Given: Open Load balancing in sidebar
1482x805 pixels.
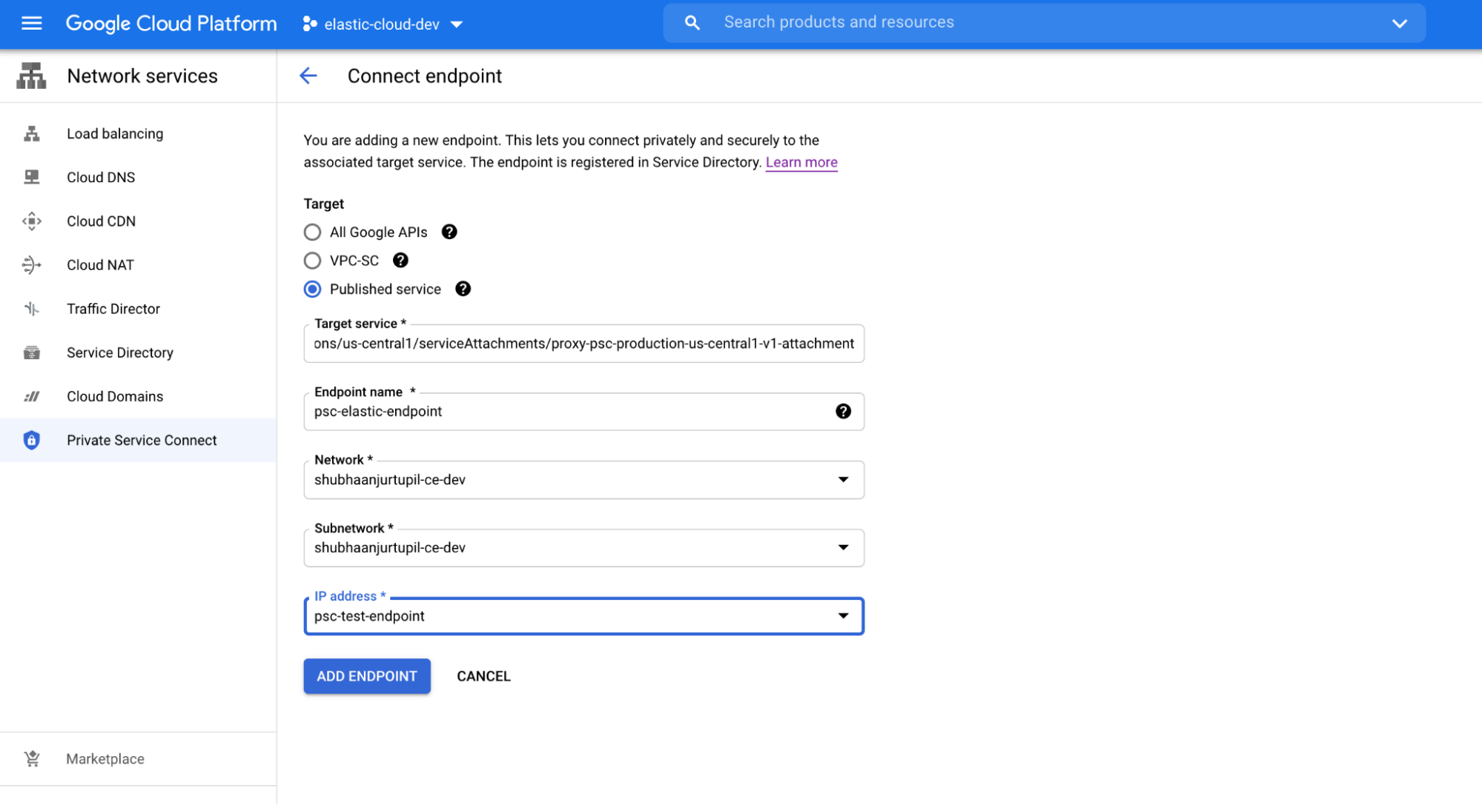Looking at the screenshot, I should tap(138, 134).
